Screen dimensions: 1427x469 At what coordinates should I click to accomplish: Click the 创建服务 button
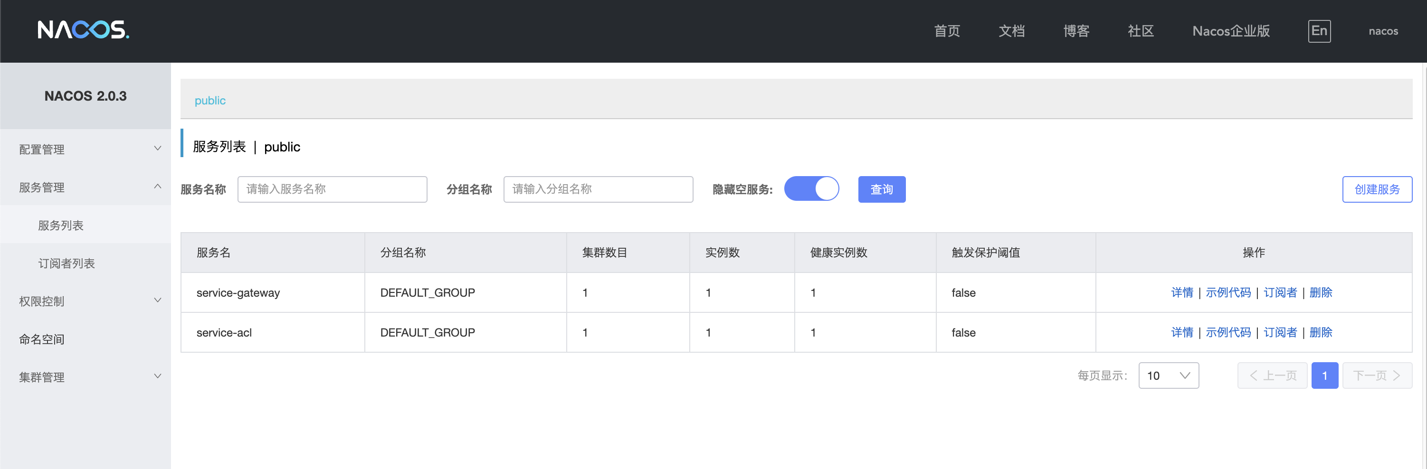[x=1377, y=189]
